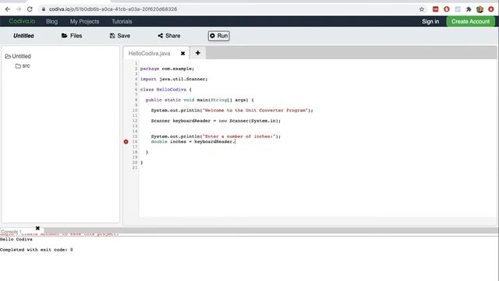Screen dimensions: 499x281
Task: Click the Create Account button
Action: click(470, 21)
